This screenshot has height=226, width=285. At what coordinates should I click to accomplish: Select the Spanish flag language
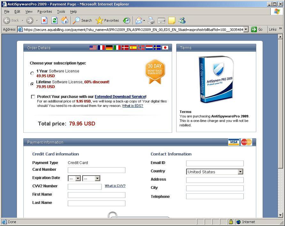point(133,48)
